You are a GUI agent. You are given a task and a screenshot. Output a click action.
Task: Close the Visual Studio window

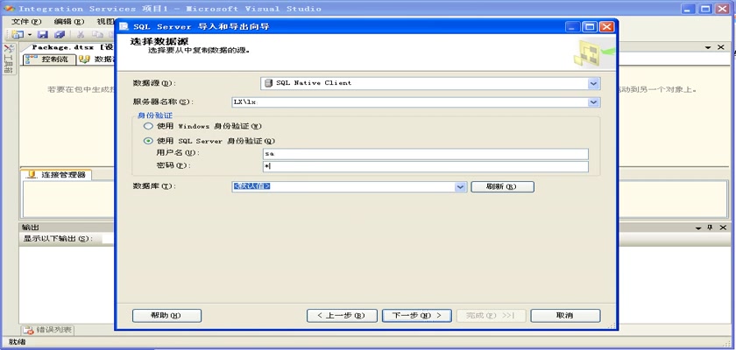(722, 9)
